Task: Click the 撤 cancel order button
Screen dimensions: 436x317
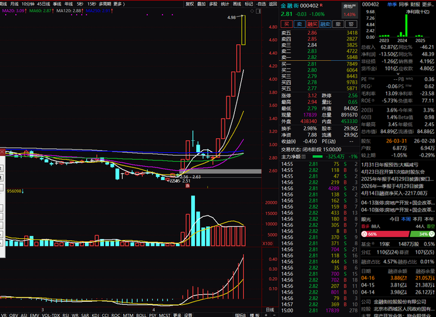Action: tap(338, 24)
